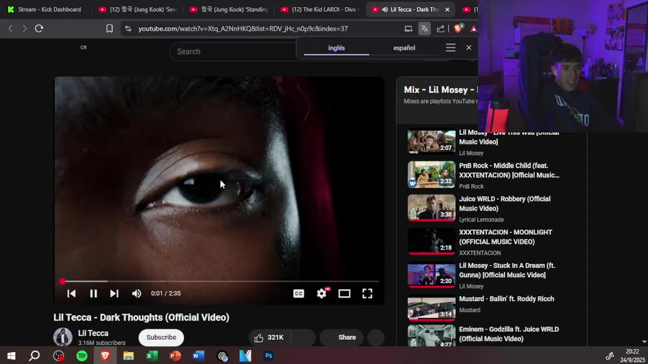Open Brave browser taskbar icon
This screenshot has height=364, width=648.
tap(105, 356)
